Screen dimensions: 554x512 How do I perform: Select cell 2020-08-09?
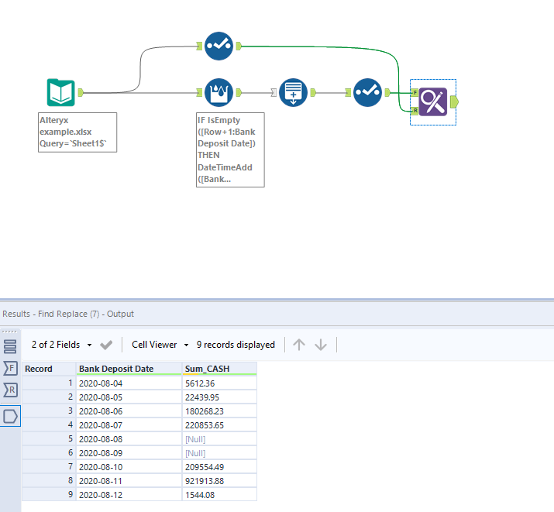tap(129, 453)
